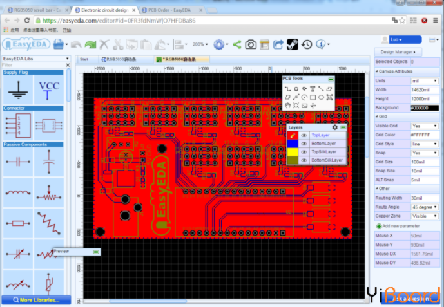Viewport: 444px width, 307px height.
Task: Select the Group/Ungroup tool in PCB Tools
Action: click(329, 98)
